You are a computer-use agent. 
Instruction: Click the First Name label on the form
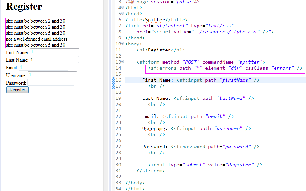[x=17, y=52]
